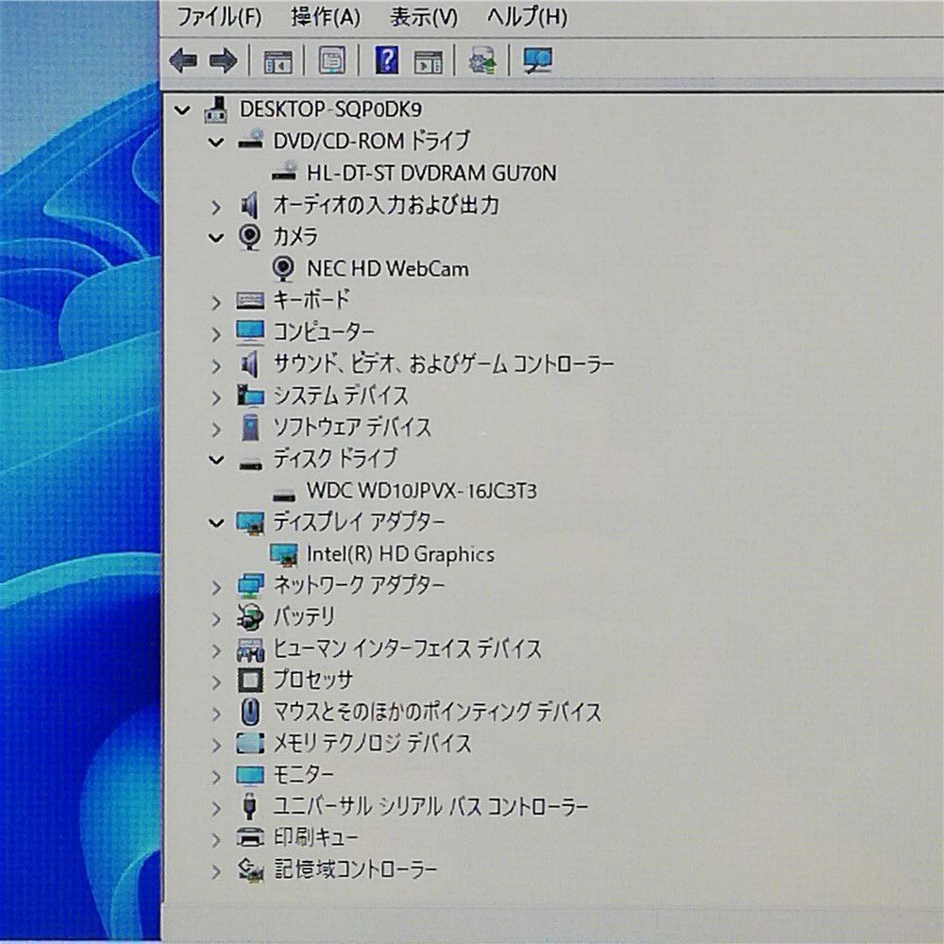The width and height of the screenshot is (944, 944).
Task: Expand メモリ テクノロジ デバイス category
Action: (x=215, y=746)
